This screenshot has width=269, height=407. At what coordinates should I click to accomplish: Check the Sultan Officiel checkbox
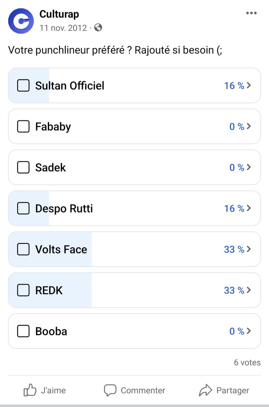coord(23,85)
